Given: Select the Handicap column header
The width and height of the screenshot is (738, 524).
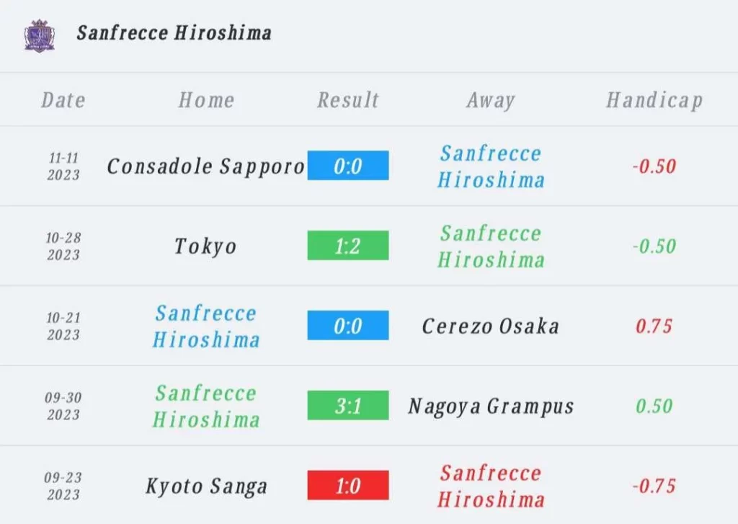Looking at the screenshot, I should [654, 100].
